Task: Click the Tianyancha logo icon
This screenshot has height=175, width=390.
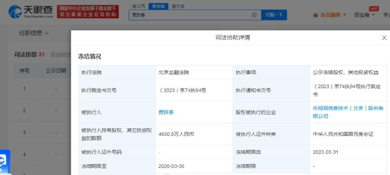Action: pos(15,11)
